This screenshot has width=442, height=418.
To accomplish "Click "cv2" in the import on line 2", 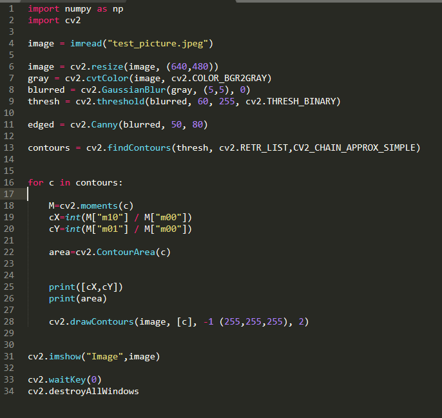I will 73,21.
